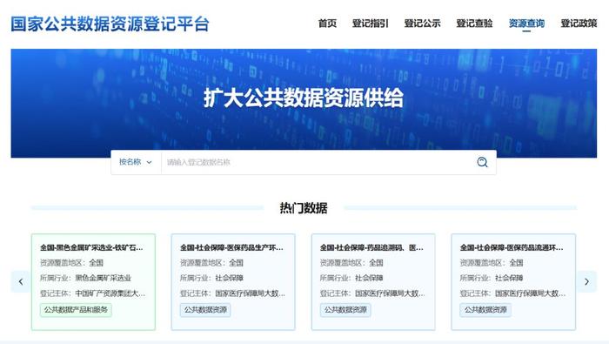Focus the registered data name search field

coord(317,162)
